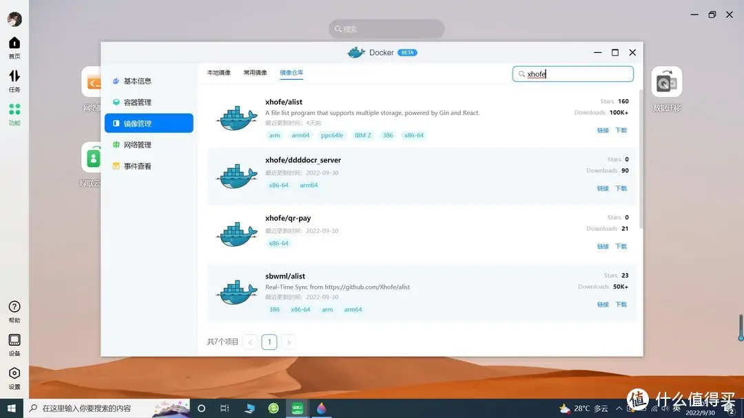Open the link for sbwml/alist
The height and width of the screenshot is (418, 744).
coord(603,303)
